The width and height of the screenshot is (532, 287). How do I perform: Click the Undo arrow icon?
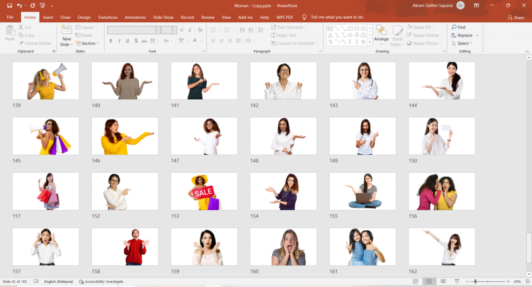[x=19, y=5]
